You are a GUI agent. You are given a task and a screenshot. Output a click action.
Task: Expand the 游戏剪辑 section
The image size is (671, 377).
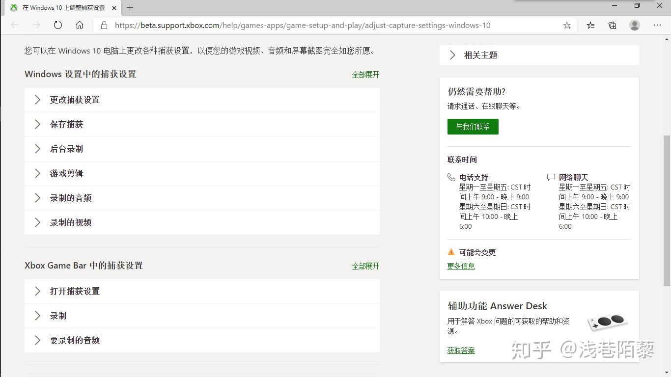point(202,173)
